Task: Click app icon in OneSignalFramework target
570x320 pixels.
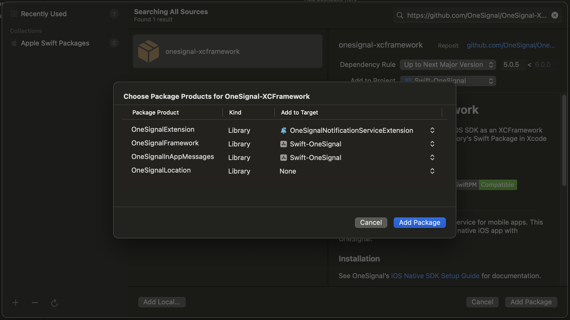Action: [x=283, y=144]
